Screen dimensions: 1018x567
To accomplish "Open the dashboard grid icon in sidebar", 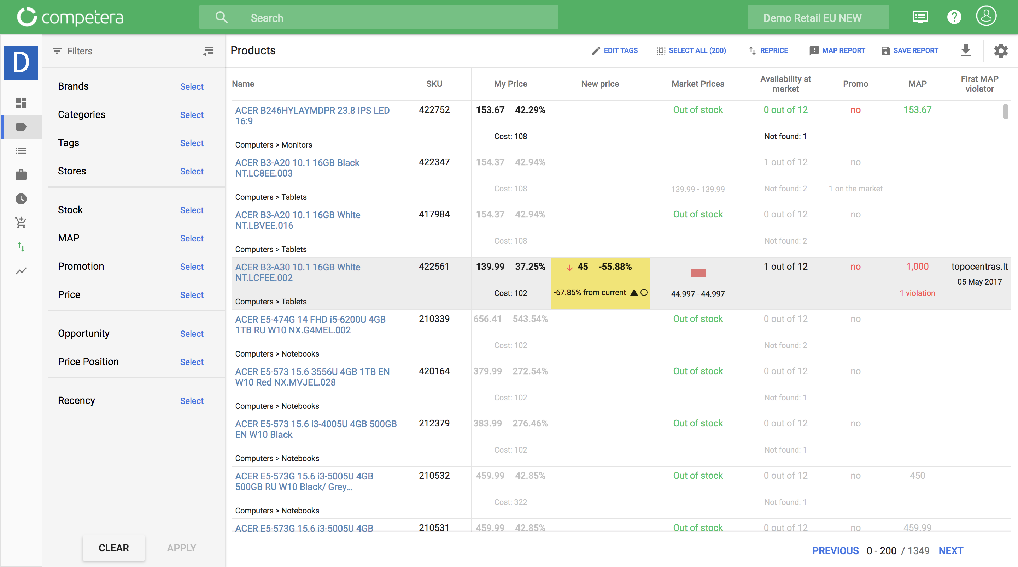I will click(21, 103).
